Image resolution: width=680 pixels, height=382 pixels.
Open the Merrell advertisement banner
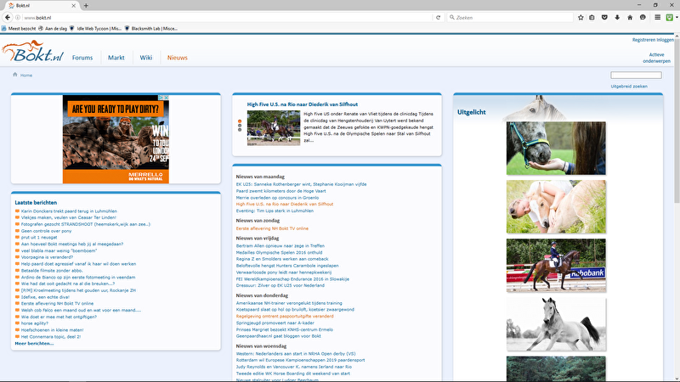pyautogui.click(x=116, y=139)
